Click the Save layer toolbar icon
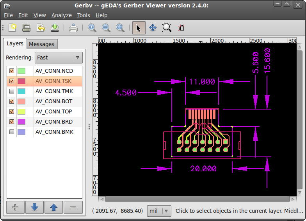Viewport: 306px width, 221px height. (x=55, y=28)
